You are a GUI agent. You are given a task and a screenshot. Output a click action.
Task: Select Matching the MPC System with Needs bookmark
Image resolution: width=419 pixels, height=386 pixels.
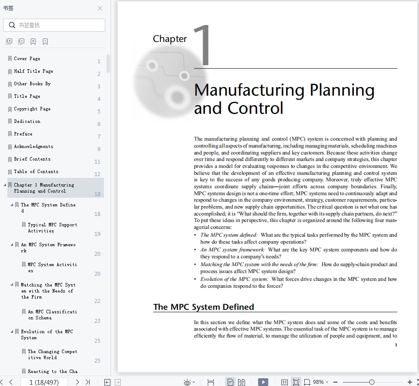(48, 291)
